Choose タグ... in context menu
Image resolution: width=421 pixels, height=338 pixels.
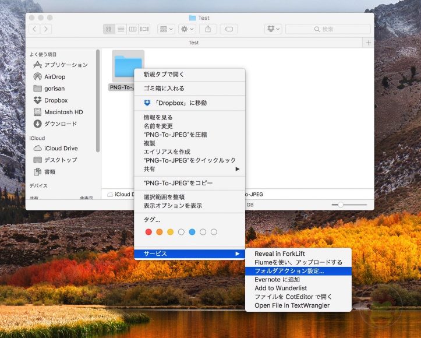pos(190,220)
